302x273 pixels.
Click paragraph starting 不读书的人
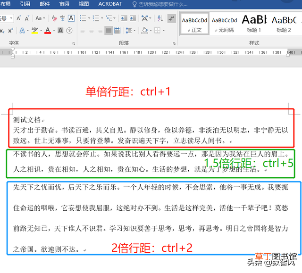pos(151,162)
